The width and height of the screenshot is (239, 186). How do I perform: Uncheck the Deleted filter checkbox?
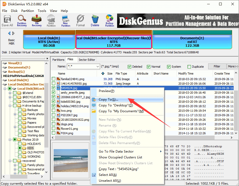[130, 67]
